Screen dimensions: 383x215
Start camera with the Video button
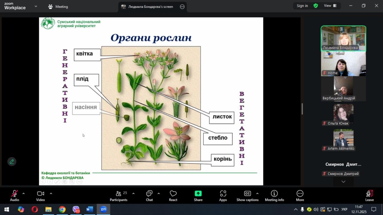40,196
